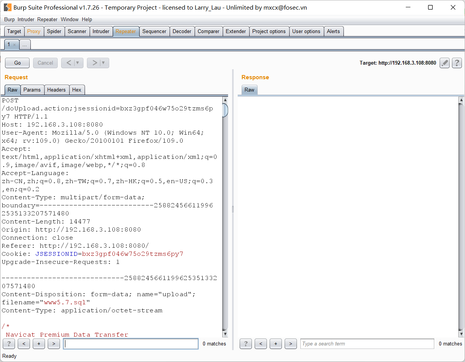The width and height of the screenshot is (465, 362).
Task: Switch to the Proxy tab
Action: 34,31
